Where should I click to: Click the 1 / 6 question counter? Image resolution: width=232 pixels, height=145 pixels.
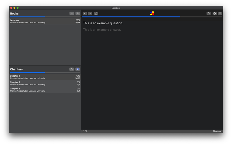[x=85, y=131]
